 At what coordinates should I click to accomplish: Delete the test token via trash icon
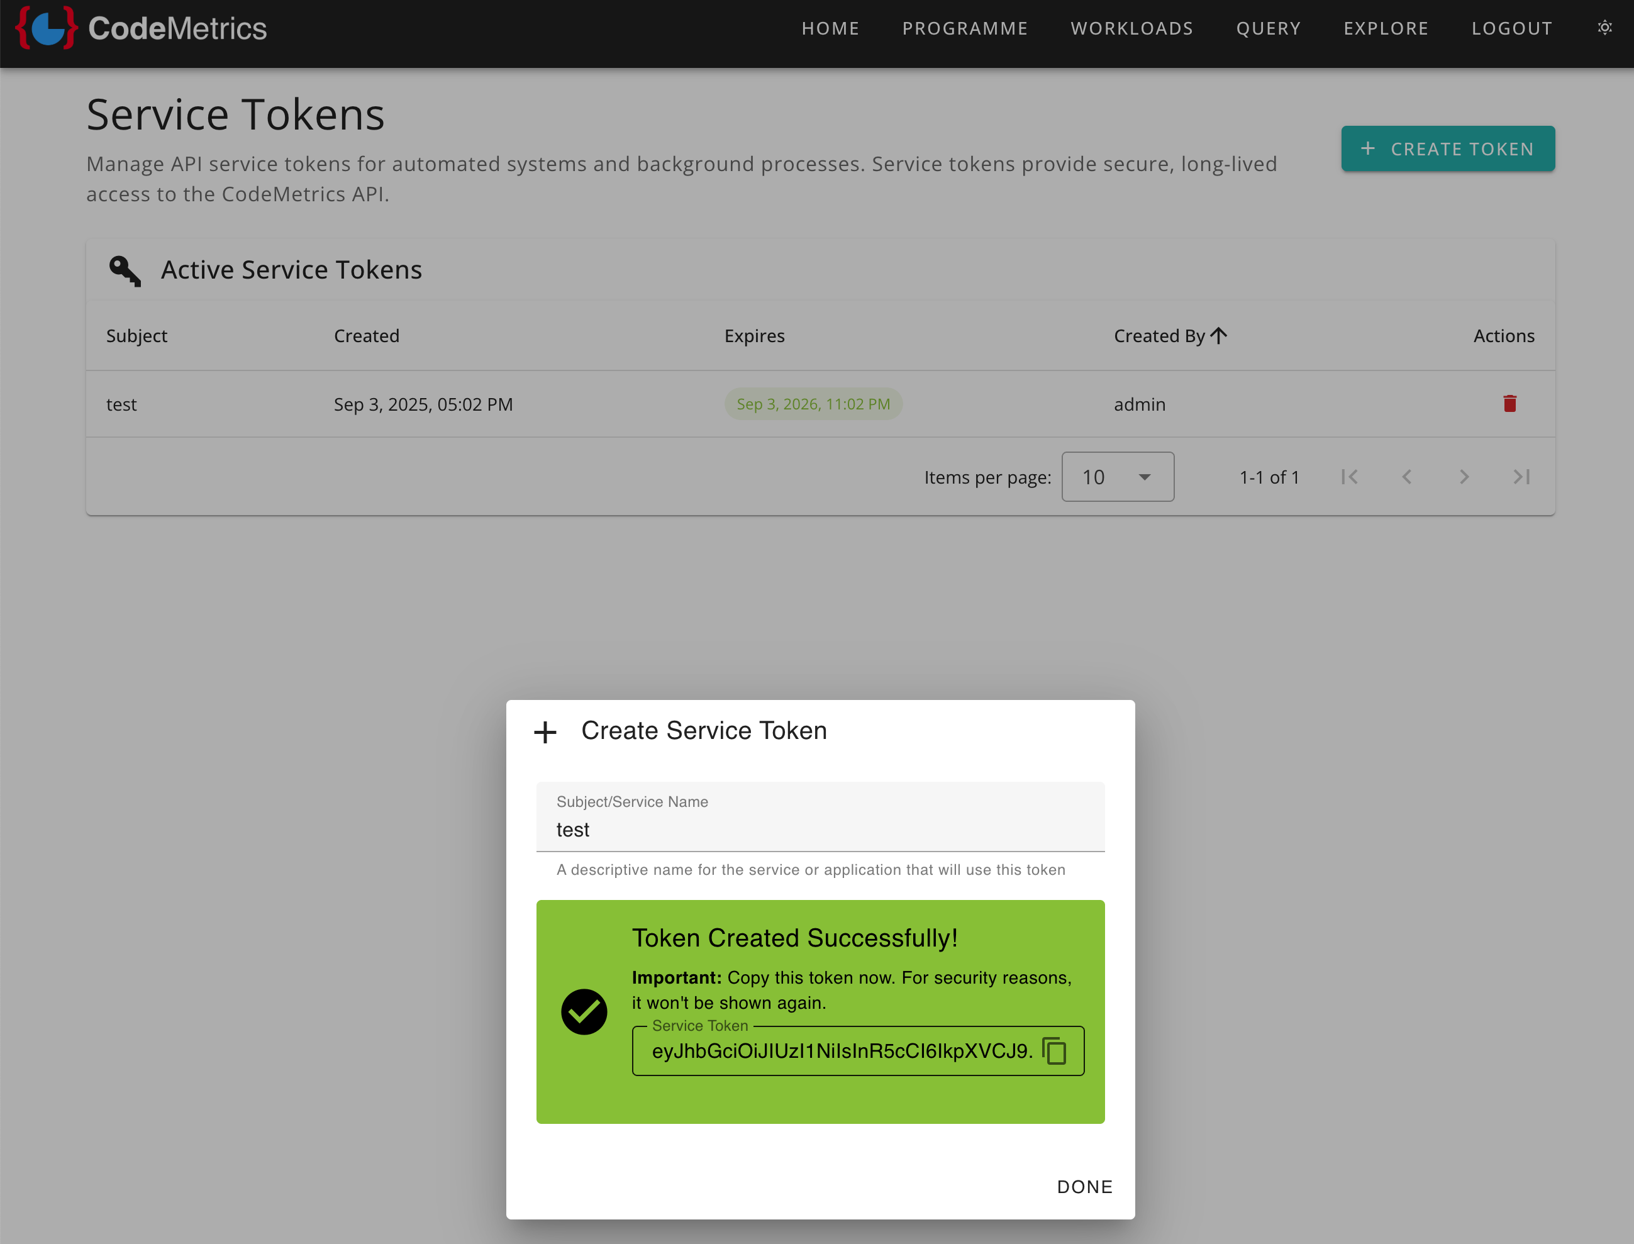(1509, 404)
